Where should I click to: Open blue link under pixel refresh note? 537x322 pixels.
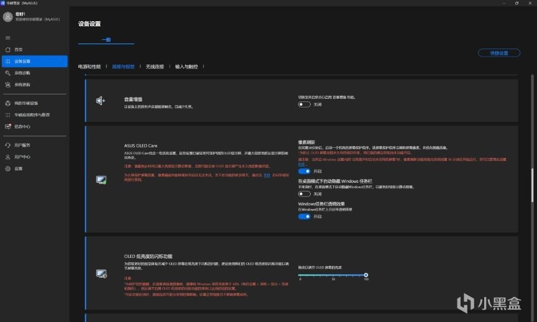[301, 165]
